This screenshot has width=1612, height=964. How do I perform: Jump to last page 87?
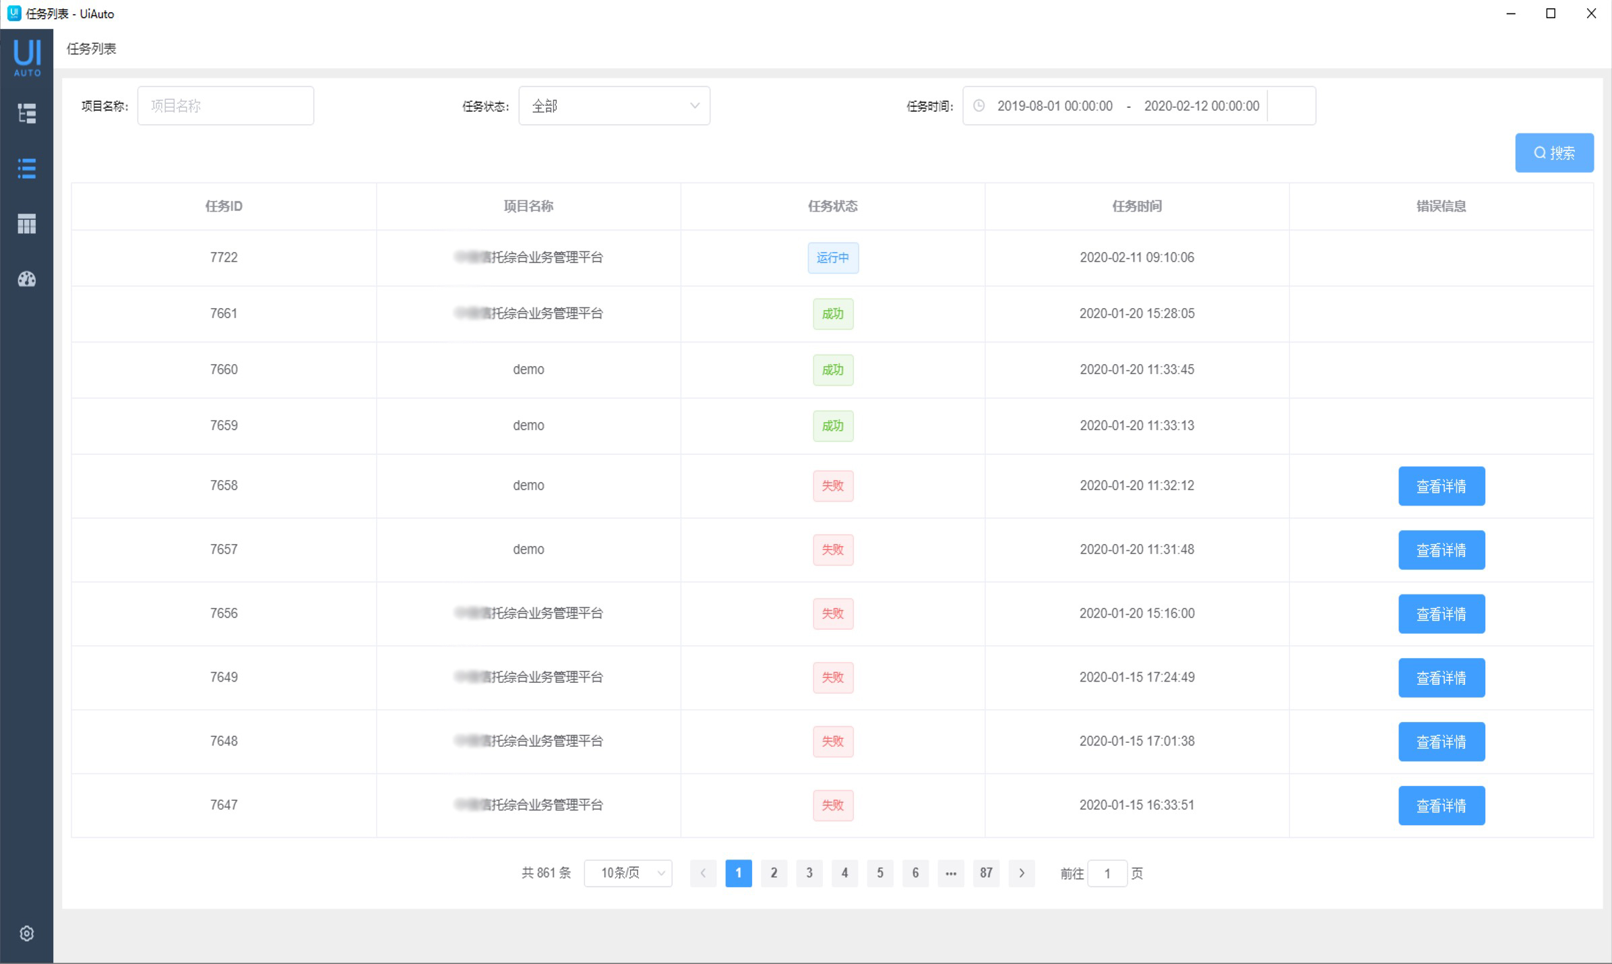(986, 873)
